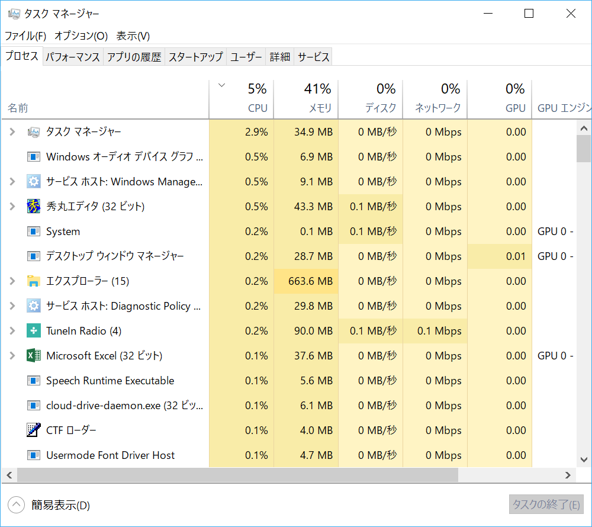This screenshot has height=527, width=592.
Task: Sort processes by the メモリ column header
Action: pyautogui.click(x=306, y=99)
